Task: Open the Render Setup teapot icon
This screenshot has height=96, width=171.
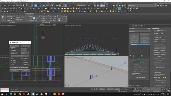Action: tap(114, 6)
